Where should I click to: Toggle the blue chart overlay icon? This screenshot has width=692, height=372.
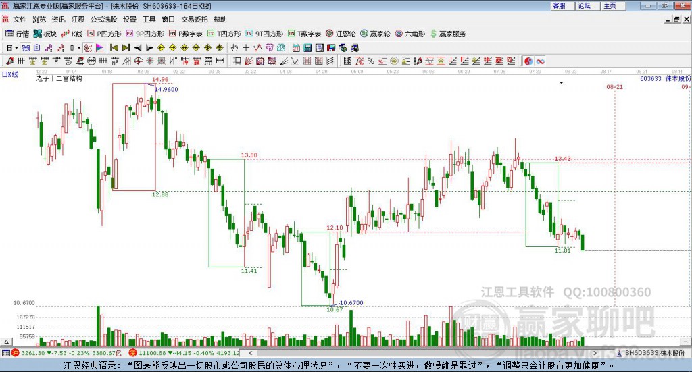(26, 48)
